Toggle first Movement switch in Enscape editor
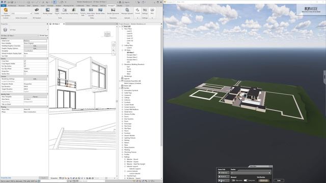The width and height of the screenshot is (326, 183). [233, 180]
